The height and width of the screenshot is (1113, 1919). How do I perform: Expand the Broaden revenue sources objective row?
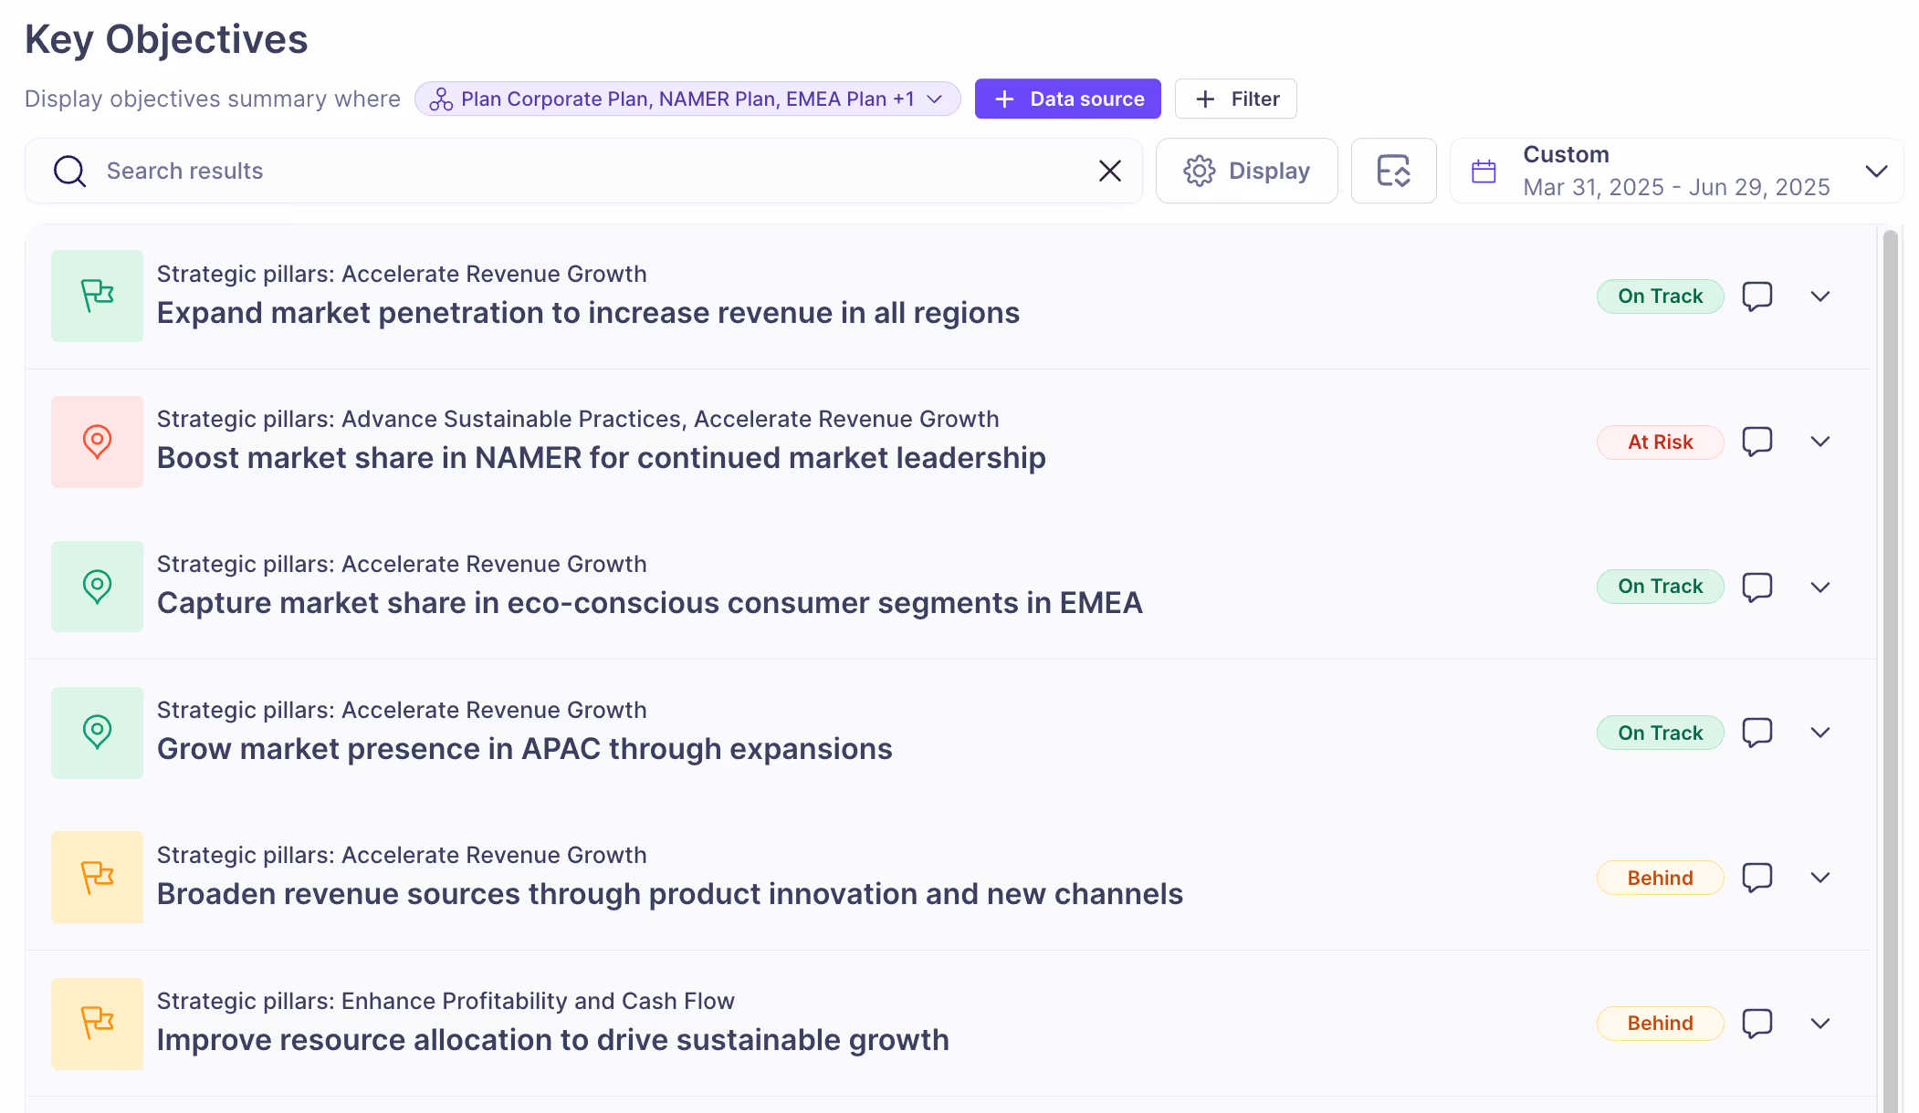click(x=1819, y=878)
